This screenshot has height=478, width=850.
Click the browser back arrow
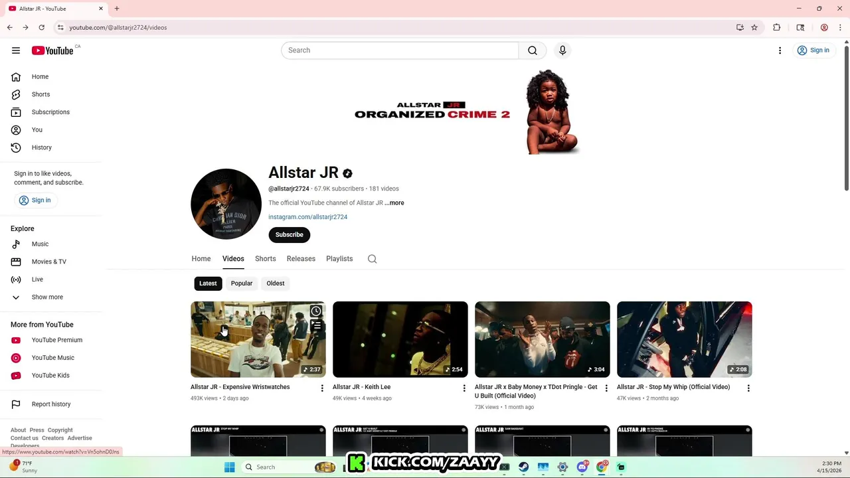9,27
